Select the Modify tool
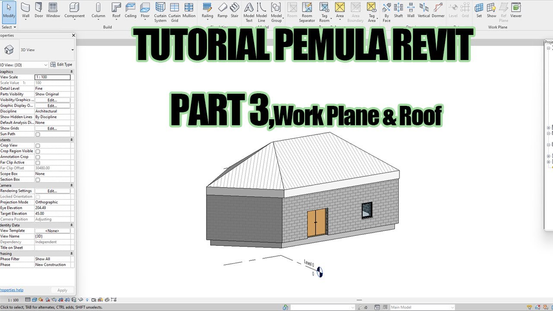Viewport: 553px width, 311px height. 8,11
